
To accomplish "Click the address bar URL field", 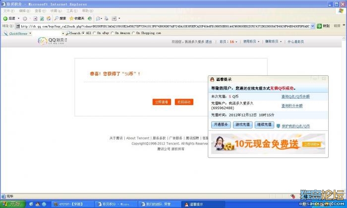I will coord(165,26).
